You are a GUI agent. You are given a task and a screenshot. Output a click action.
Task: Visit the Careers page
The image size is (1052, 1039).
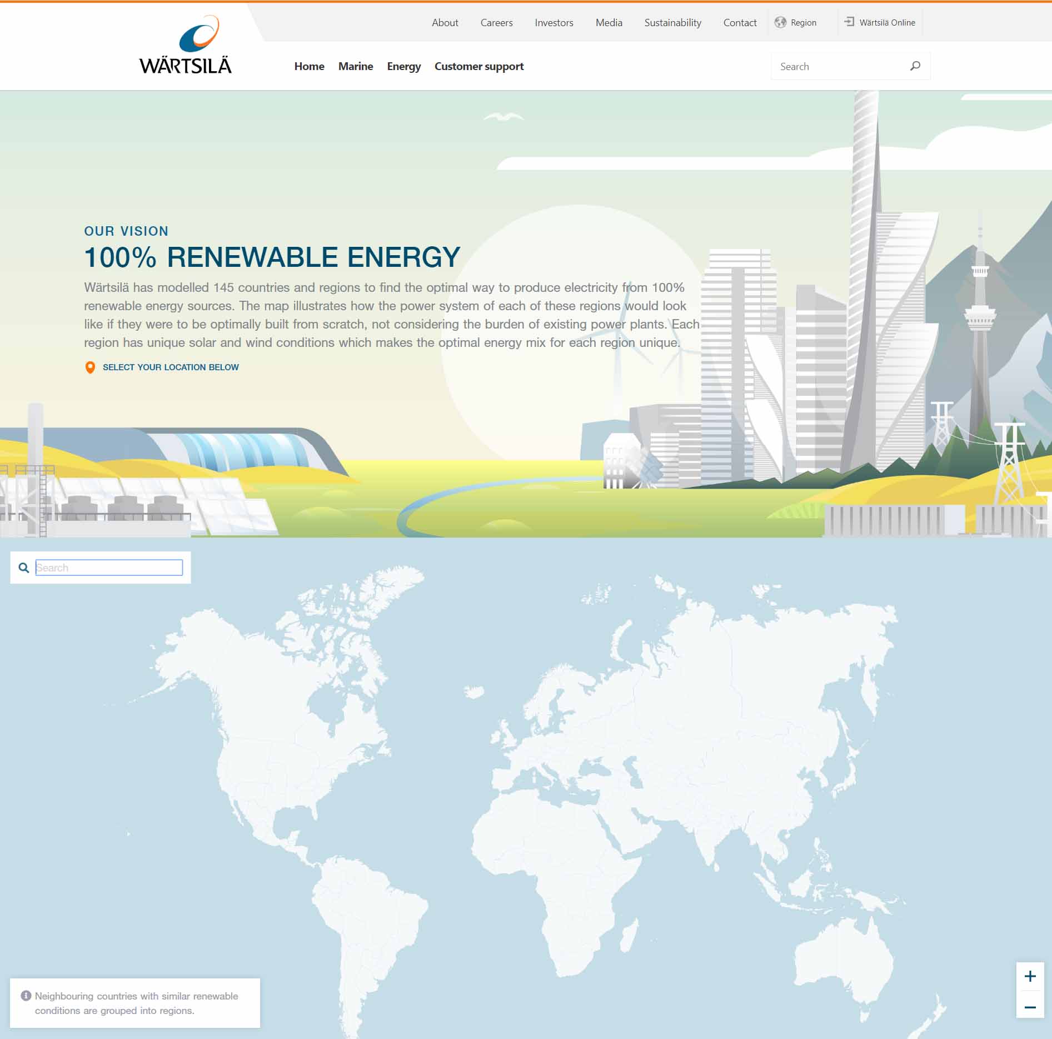coord(496,23)
